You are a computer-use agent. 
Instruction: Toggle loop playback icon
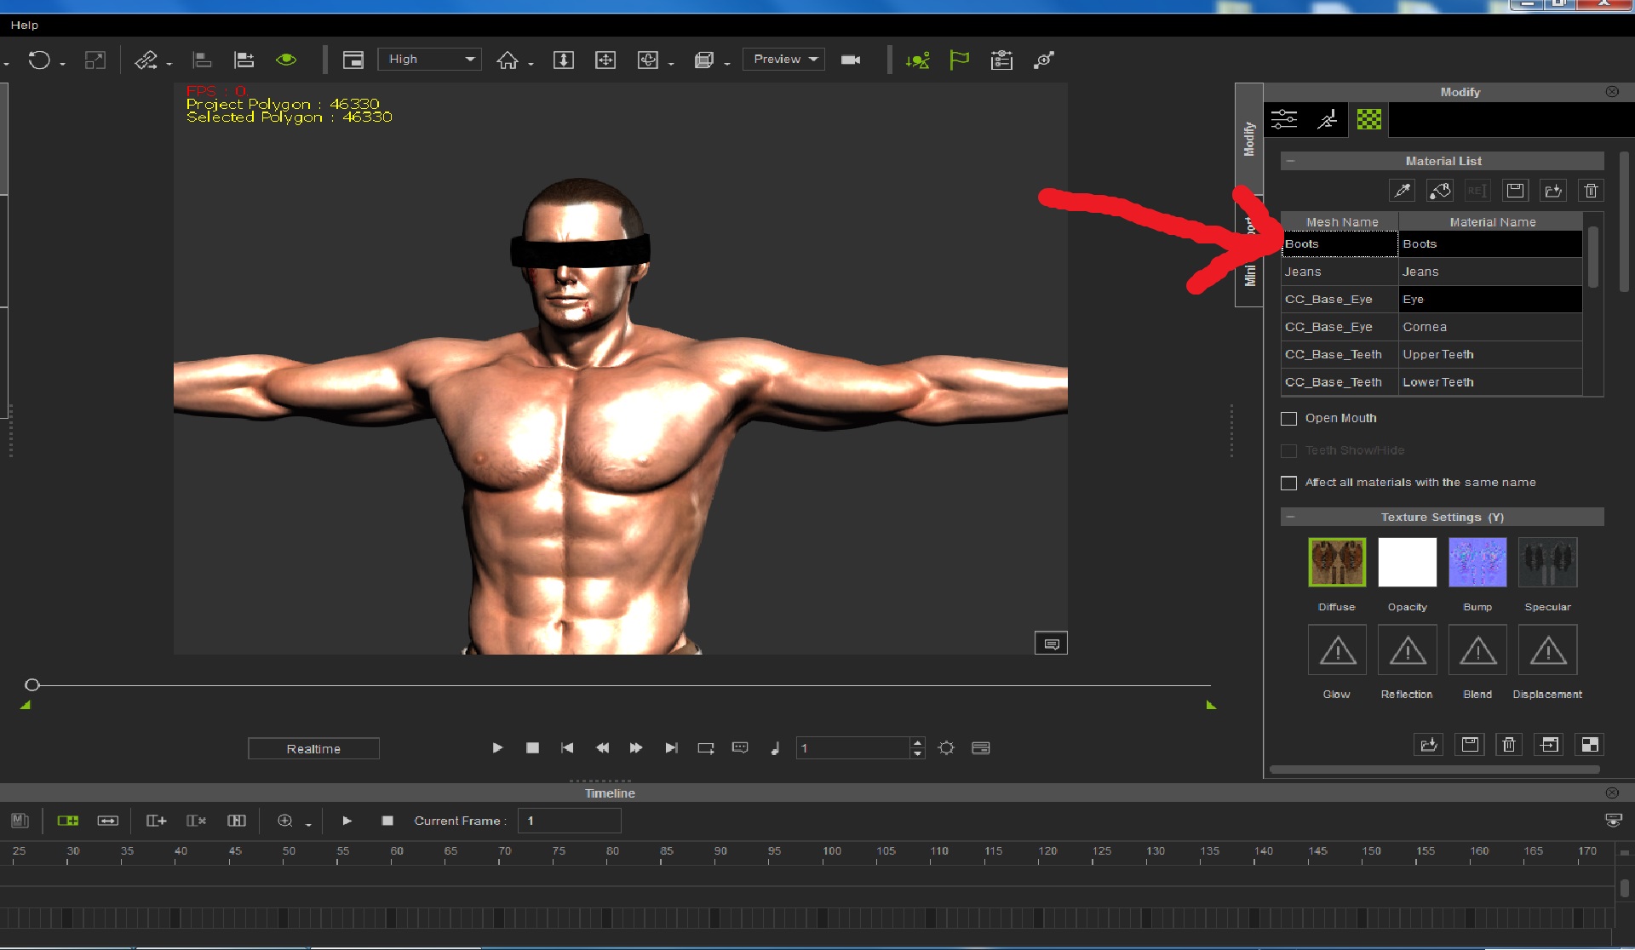pos(706,748)
